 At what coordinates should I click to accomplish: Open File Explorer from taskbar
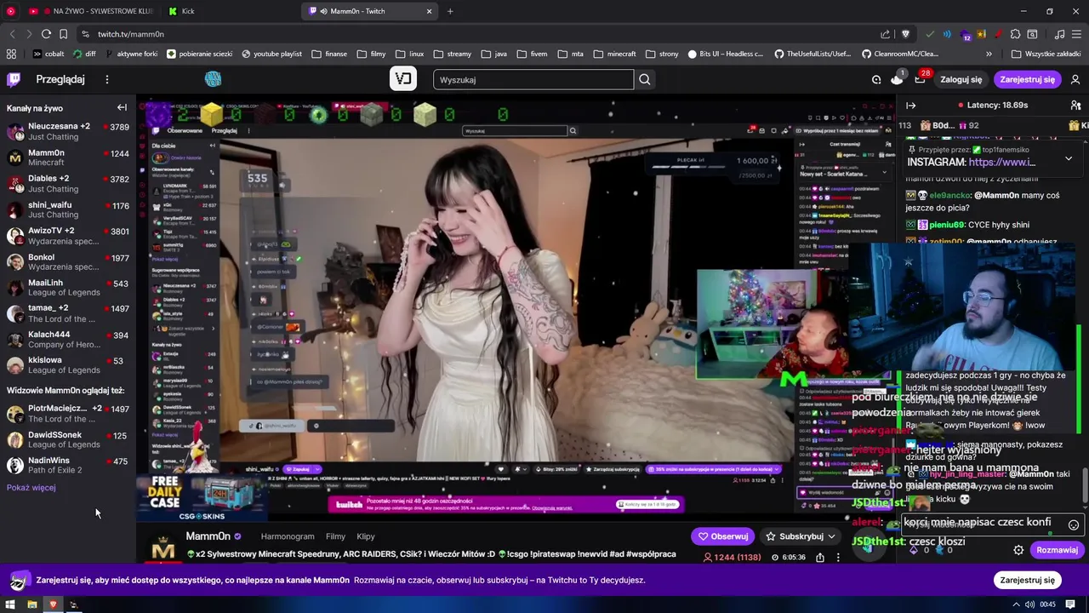pos(32,604)
